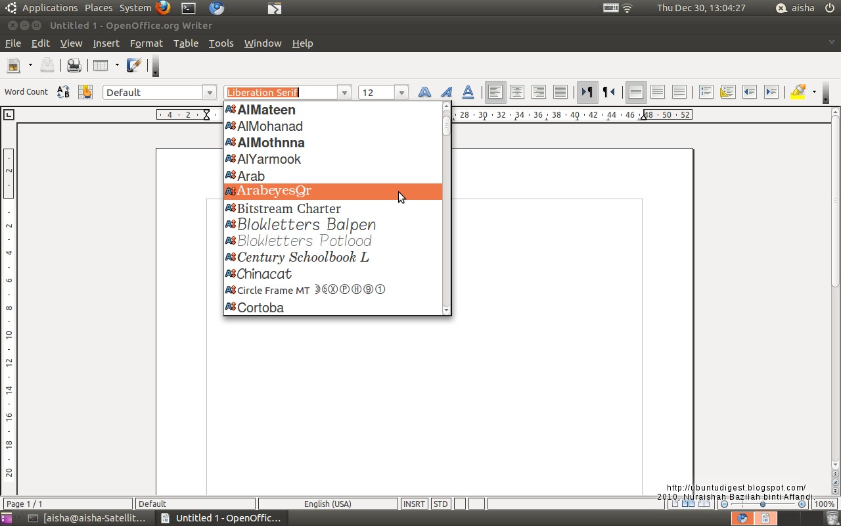Pick Chinacat font
The width and height of the screenshot is (841, 526).
point(333,274)
